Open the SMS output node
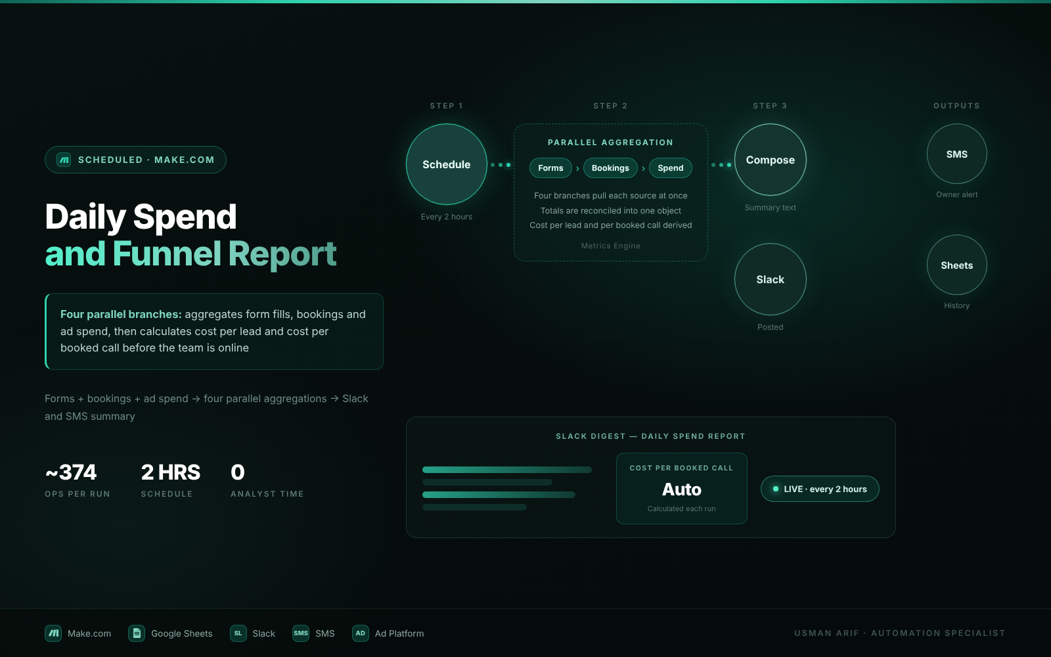 957,154
